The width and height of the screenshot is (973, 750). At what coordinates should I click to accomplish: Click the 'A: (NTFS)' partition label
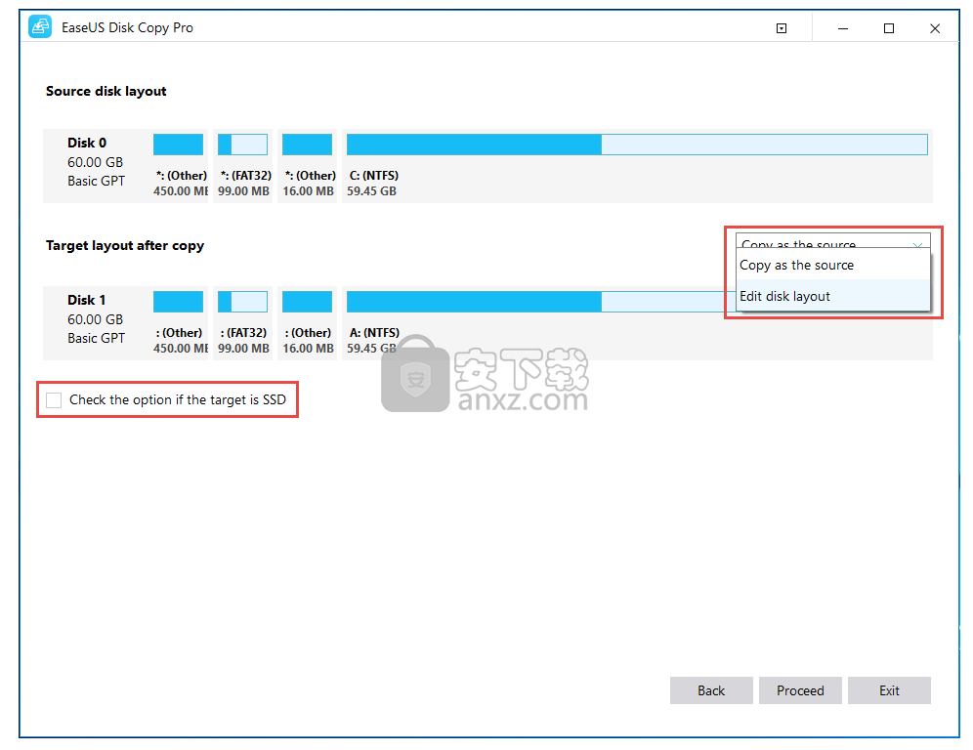coord(374,332)
